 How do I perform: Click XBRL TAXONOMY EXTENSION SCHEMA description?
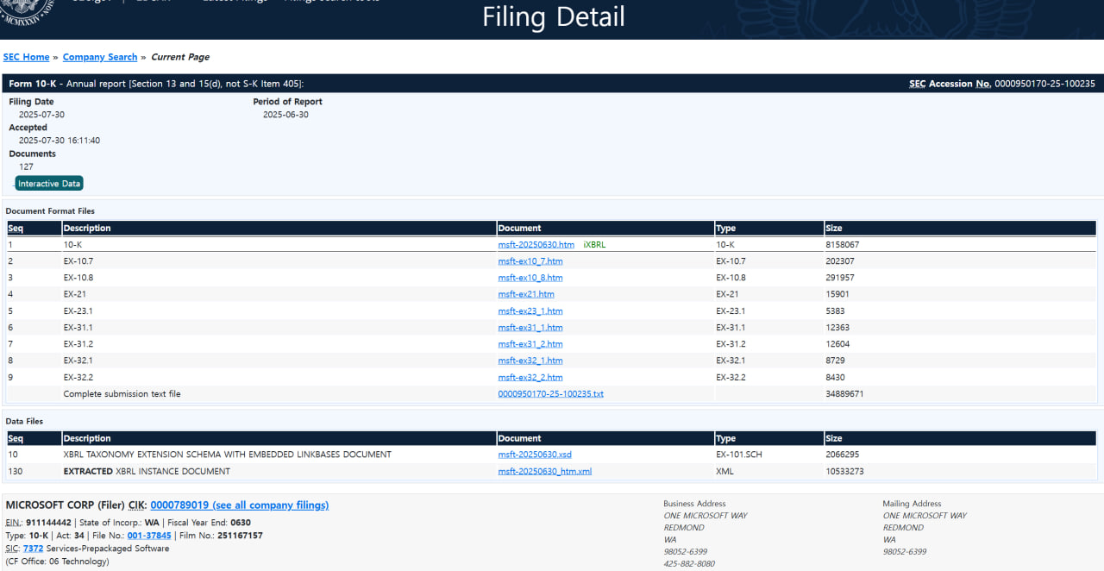click(x=228, y=455)
